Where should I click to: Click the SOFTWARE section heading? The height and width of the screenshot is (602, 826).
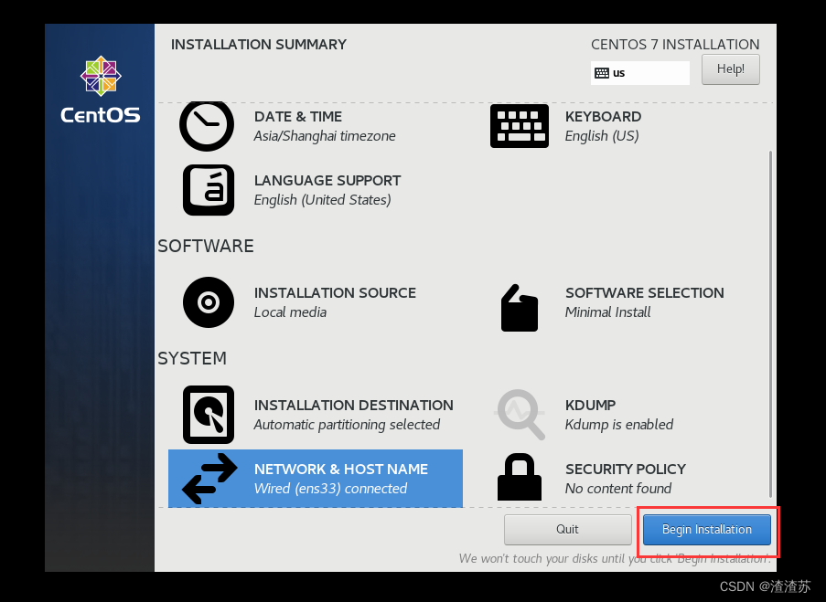[x=206, y=247]
